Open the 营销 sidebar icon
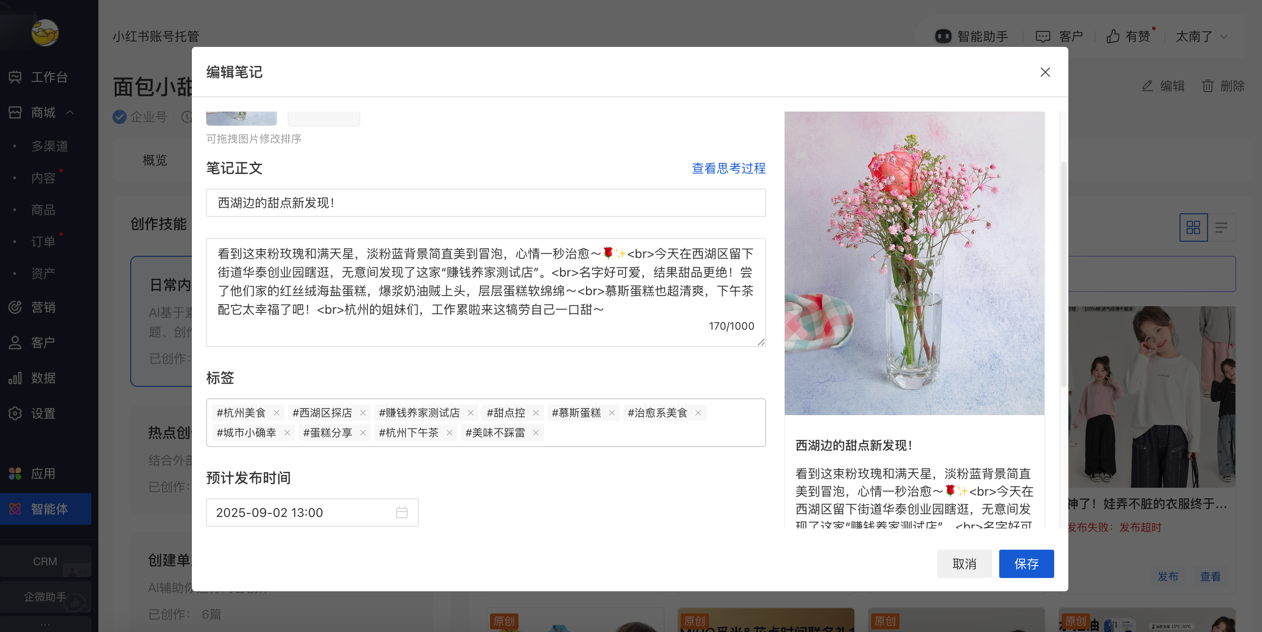 [15, 307]
